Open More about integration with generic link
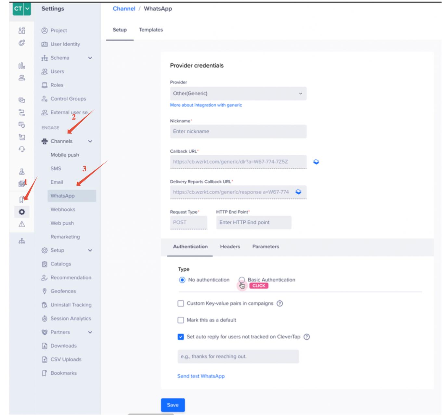 [206, 105]
